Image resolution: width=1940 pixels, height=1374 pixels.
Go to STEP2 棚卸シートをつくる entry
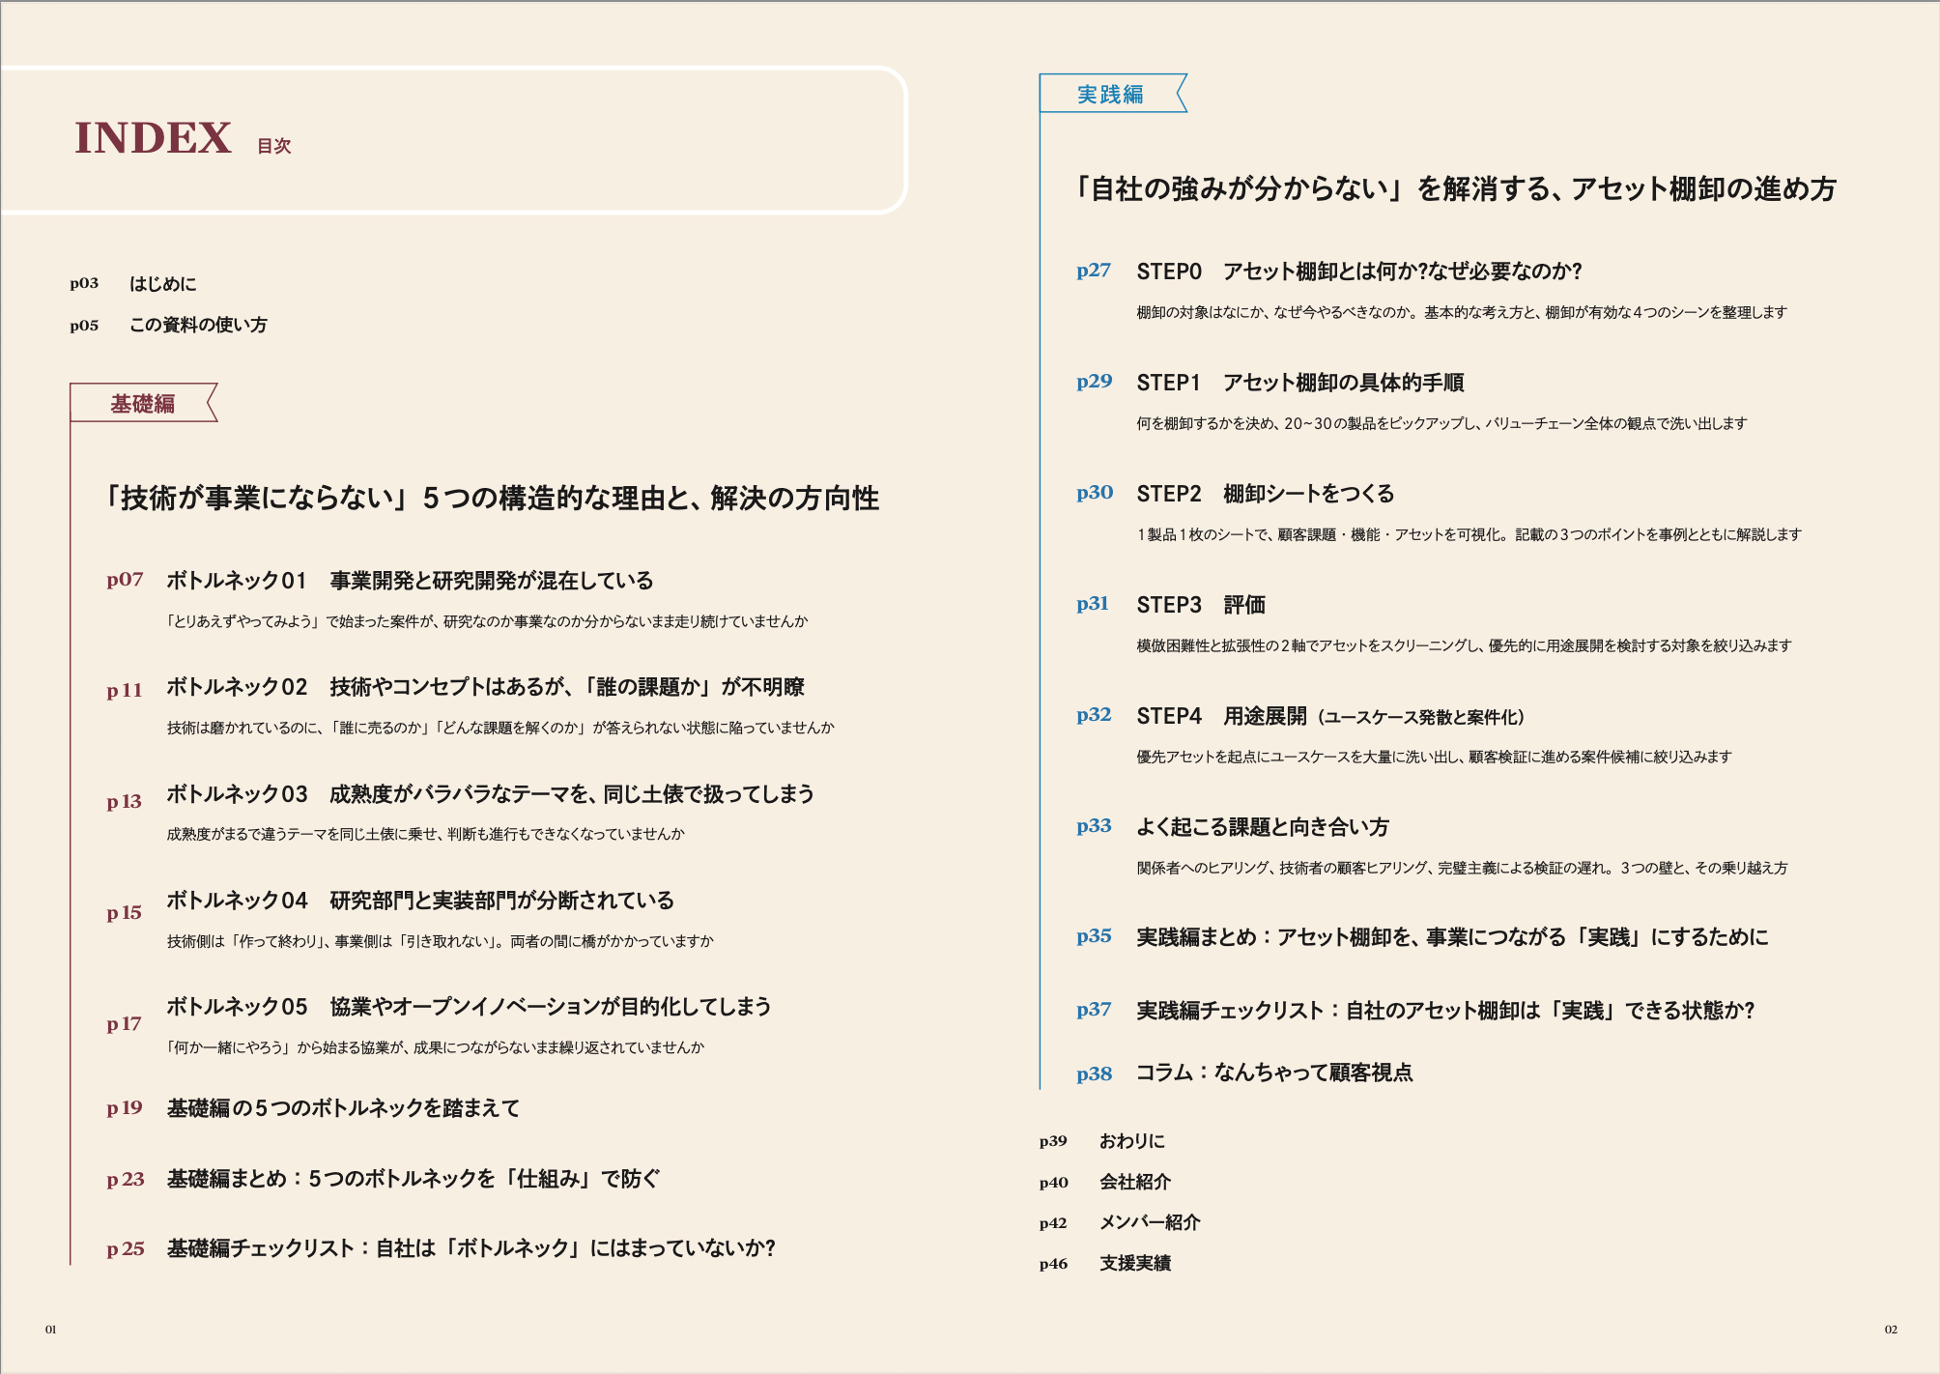tap(1265, 494)
